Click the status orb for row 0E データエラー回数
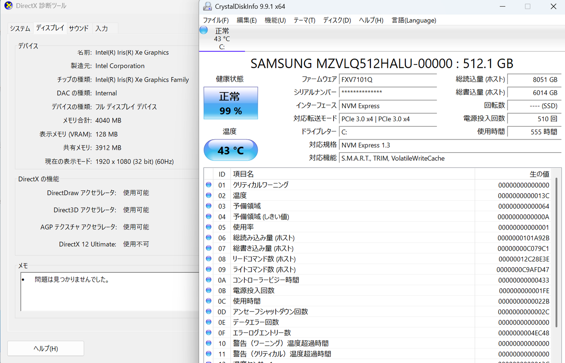Viewport: 565px width, 363px height. point(209,322)
